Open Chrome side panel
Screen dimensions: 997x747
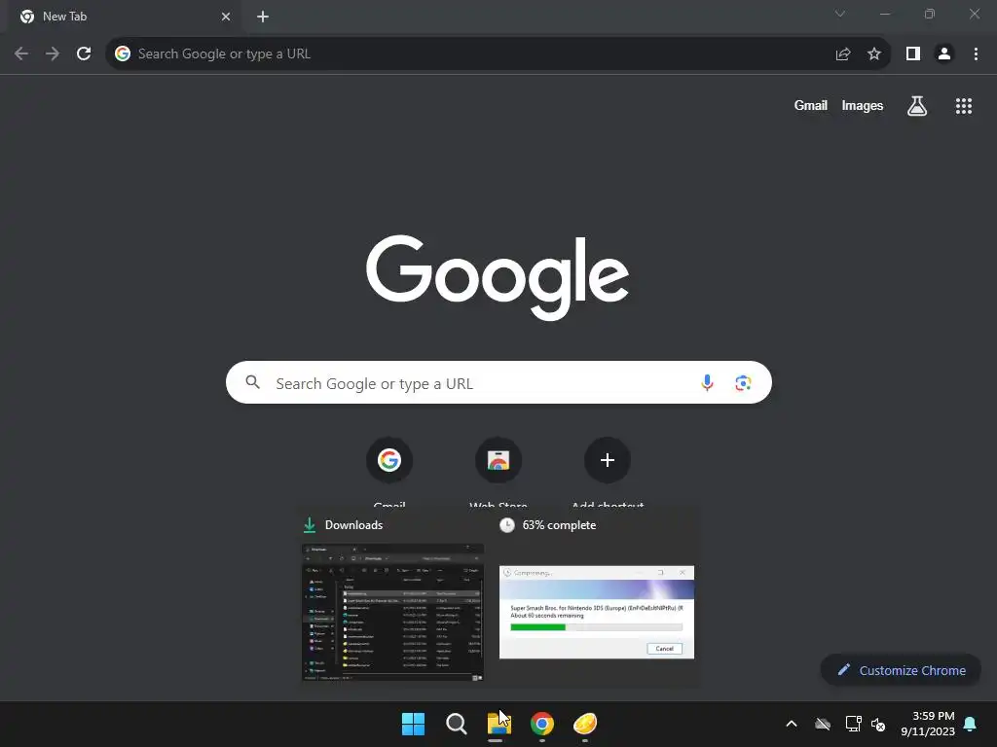click(x=913, y=54)
